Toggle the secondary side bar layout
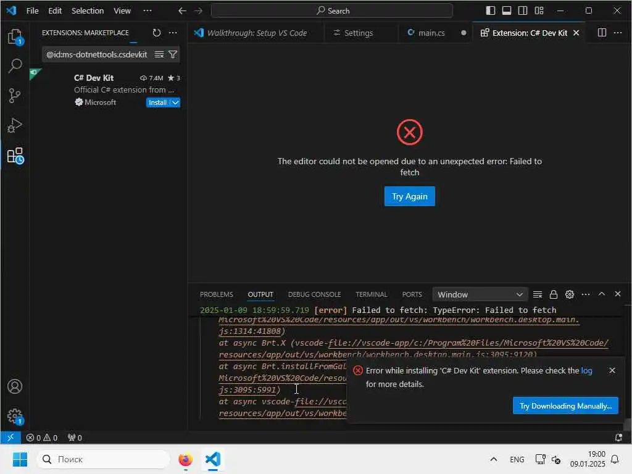This screenshot has height=474, width=632. click(x=523, y=11)
